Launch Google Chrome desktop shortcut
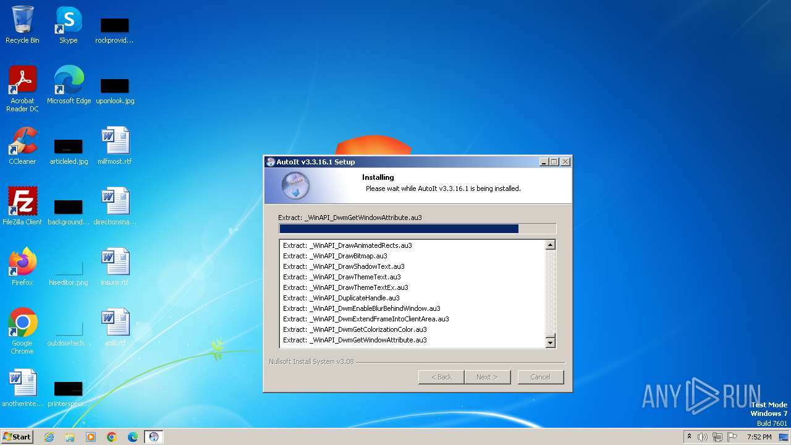791x445 pixels. click(x=22, y=331)
